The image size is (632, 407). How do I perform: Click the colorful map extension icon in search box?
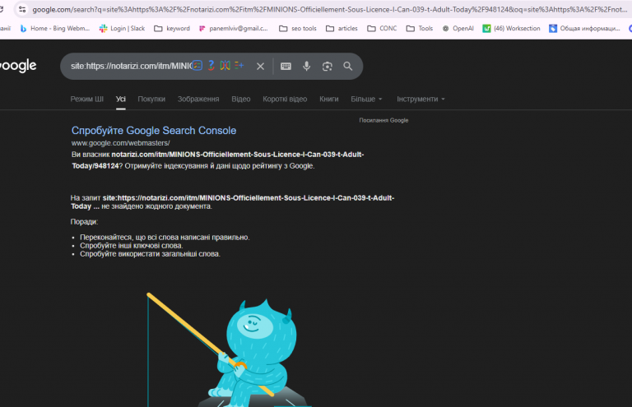225,65
